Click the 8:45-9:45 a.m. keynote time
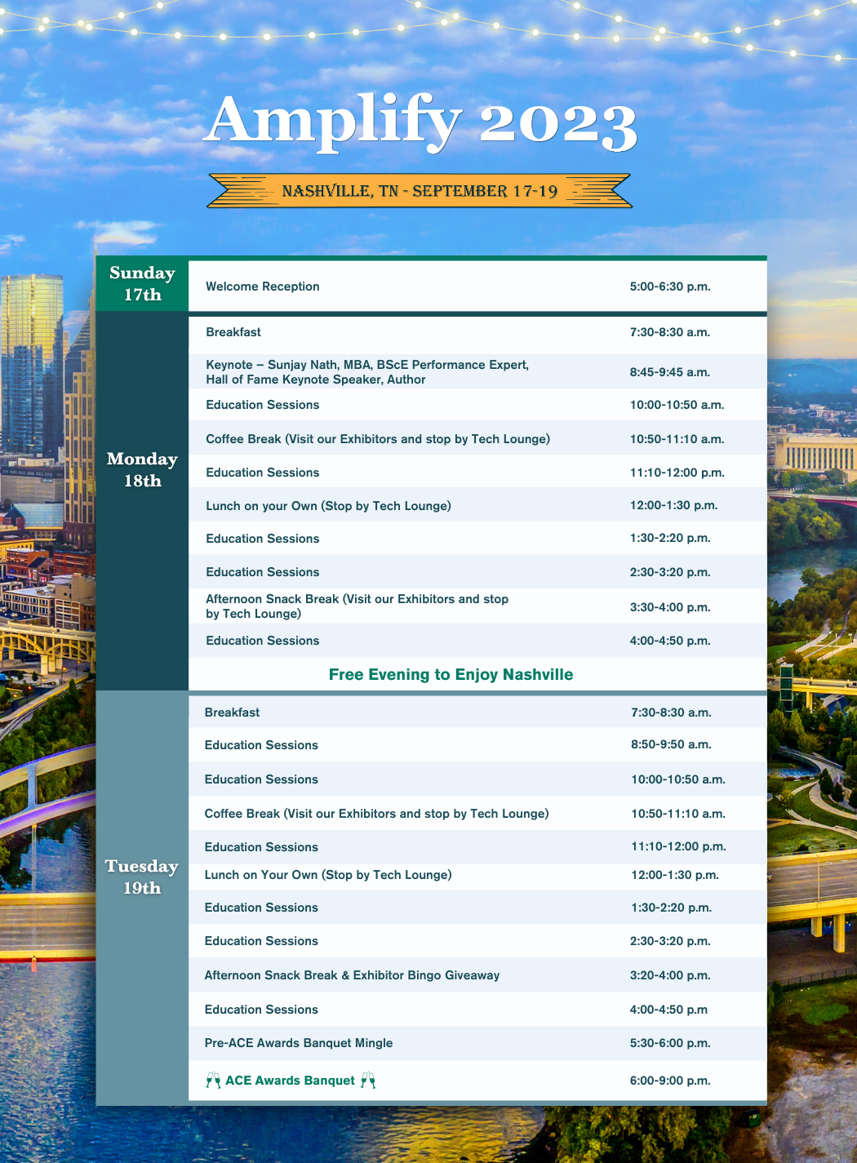 coord(670,372)
